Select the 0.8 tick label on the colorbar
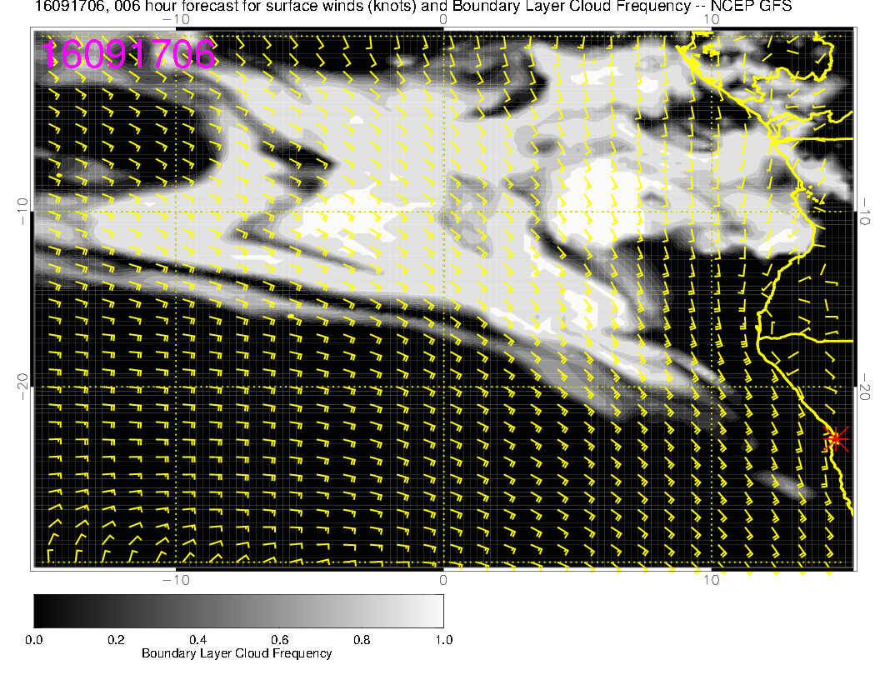Image resolution: width=880 pixels, height=680 pixels. pos(362,639)
